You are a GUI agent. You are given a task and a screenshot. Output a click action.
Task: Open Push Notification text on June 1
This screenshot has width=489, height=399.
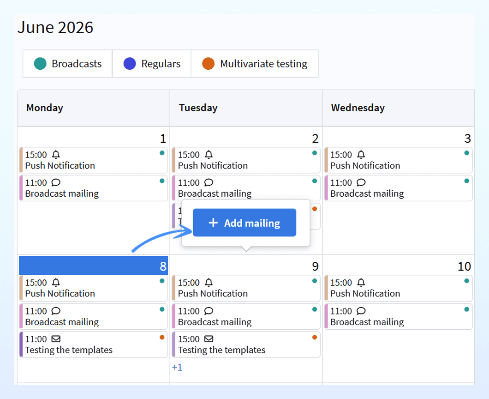pyautogui.click(x=60, y=165)
